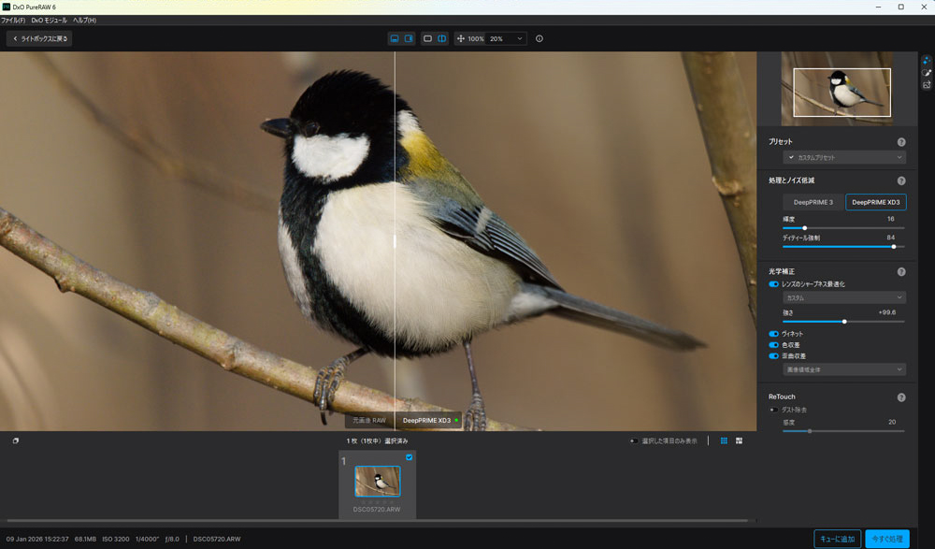Click the 今すぐ処理 button
This screenshot has height=549, width=935.
pos(886,539)
